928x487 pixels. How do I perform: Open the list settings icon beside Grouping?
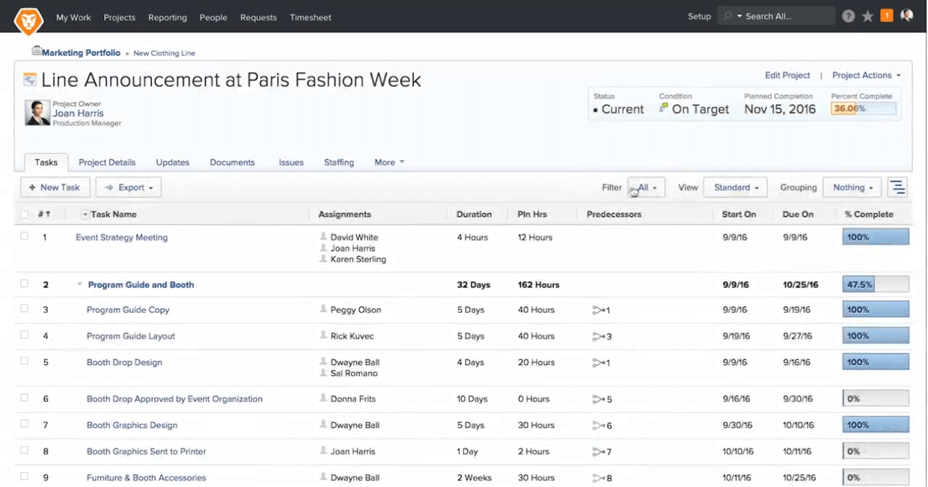897,188
